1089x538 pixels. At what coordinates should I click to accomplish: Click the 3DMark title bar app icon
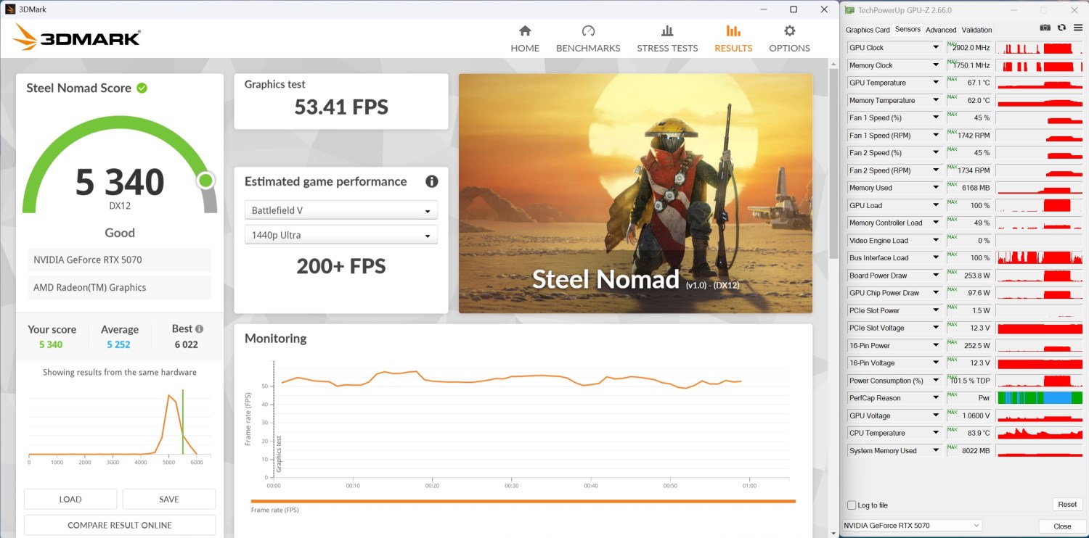point(10,9)
